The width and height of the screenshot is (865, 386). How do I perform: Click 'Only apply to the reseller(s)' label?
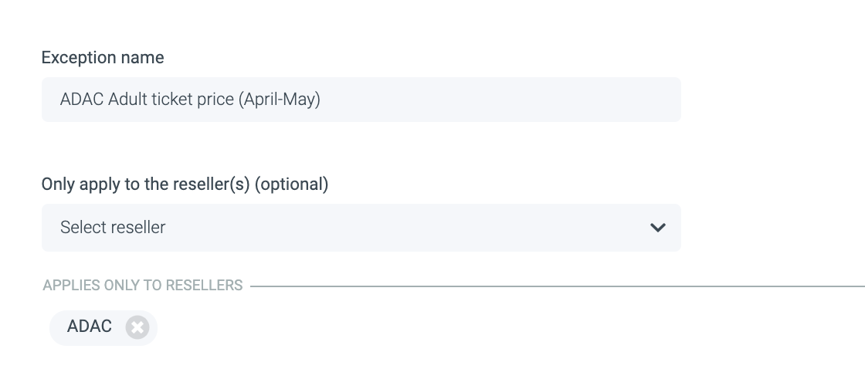[147, 185]
